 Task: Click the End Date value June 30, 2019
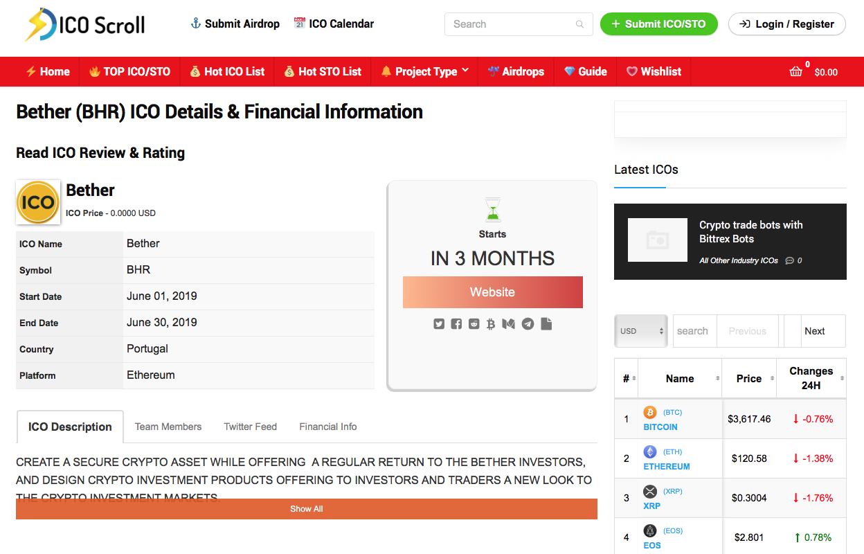click(162, 322)
